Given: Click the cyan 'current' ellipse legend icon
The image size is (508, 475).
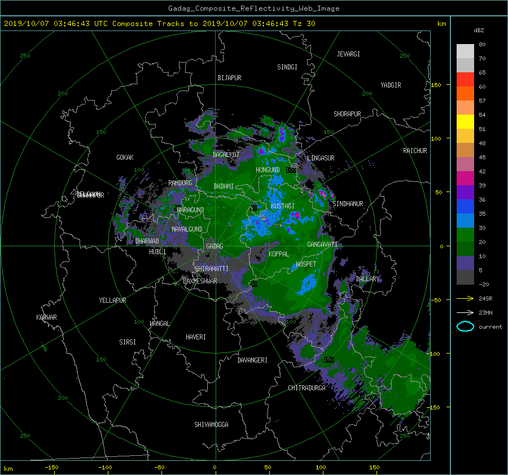Looking at the screenshot, I should (x=465, y=326).
